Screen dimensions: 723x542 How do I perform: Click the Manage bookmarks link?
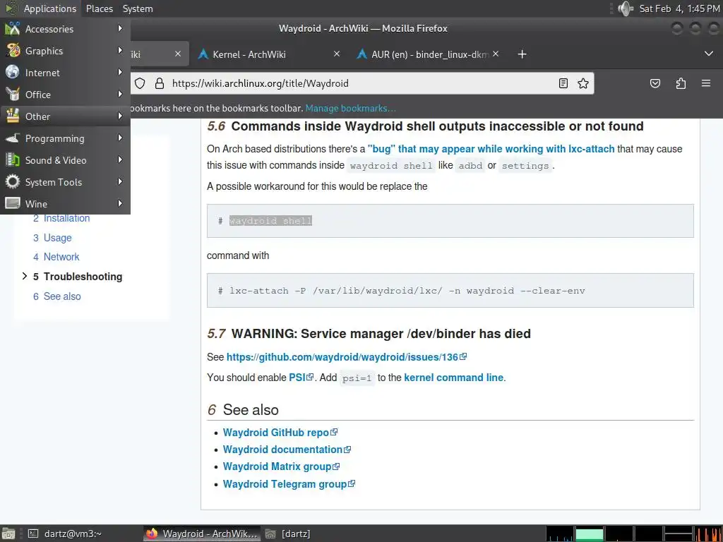(x=350, y=108)
